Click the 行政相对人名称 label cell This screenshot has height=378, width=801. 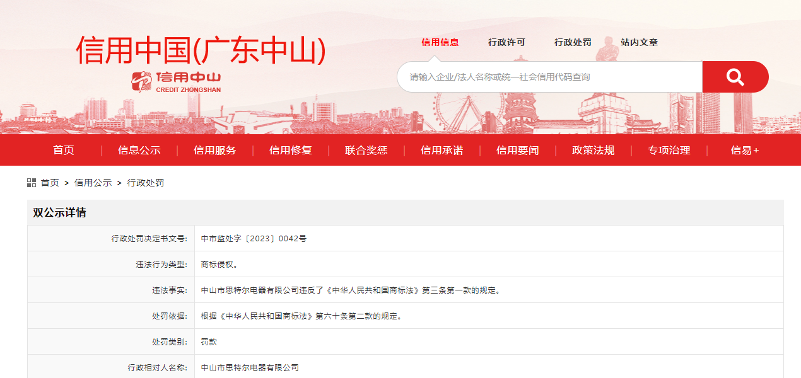point(111,367)
